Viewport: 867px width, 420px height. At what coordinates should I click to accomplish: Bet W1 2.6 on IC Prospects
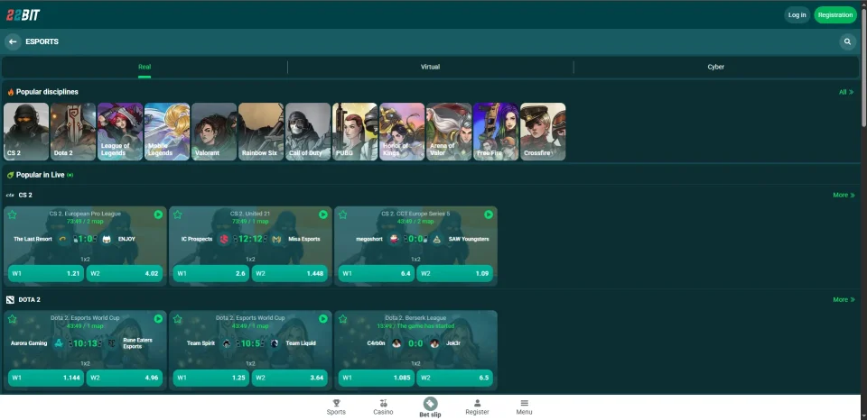pos(211,273)
